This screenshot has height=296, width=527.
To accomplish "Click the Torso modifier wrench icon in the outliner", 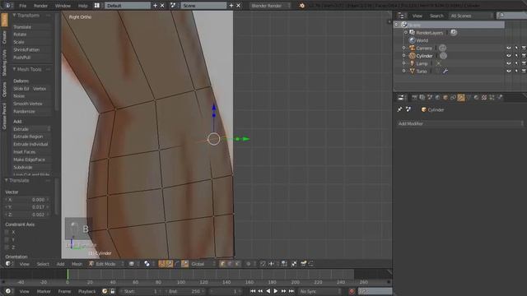I will click(x=445, y=72).
